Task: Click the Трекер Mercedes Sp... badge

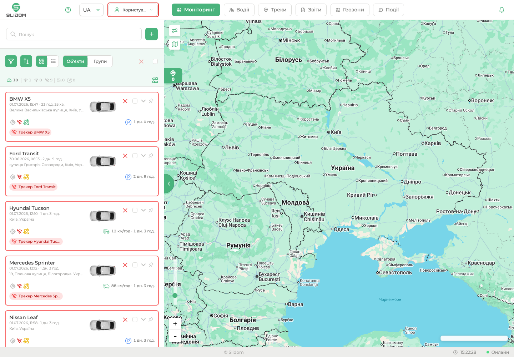Action: (36, 296)
